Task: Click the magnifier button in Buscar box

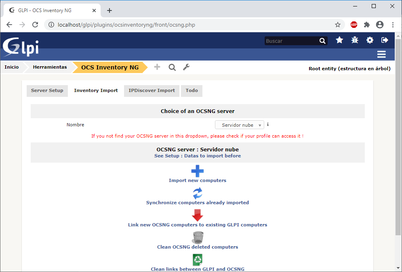Action: (322, 41)
